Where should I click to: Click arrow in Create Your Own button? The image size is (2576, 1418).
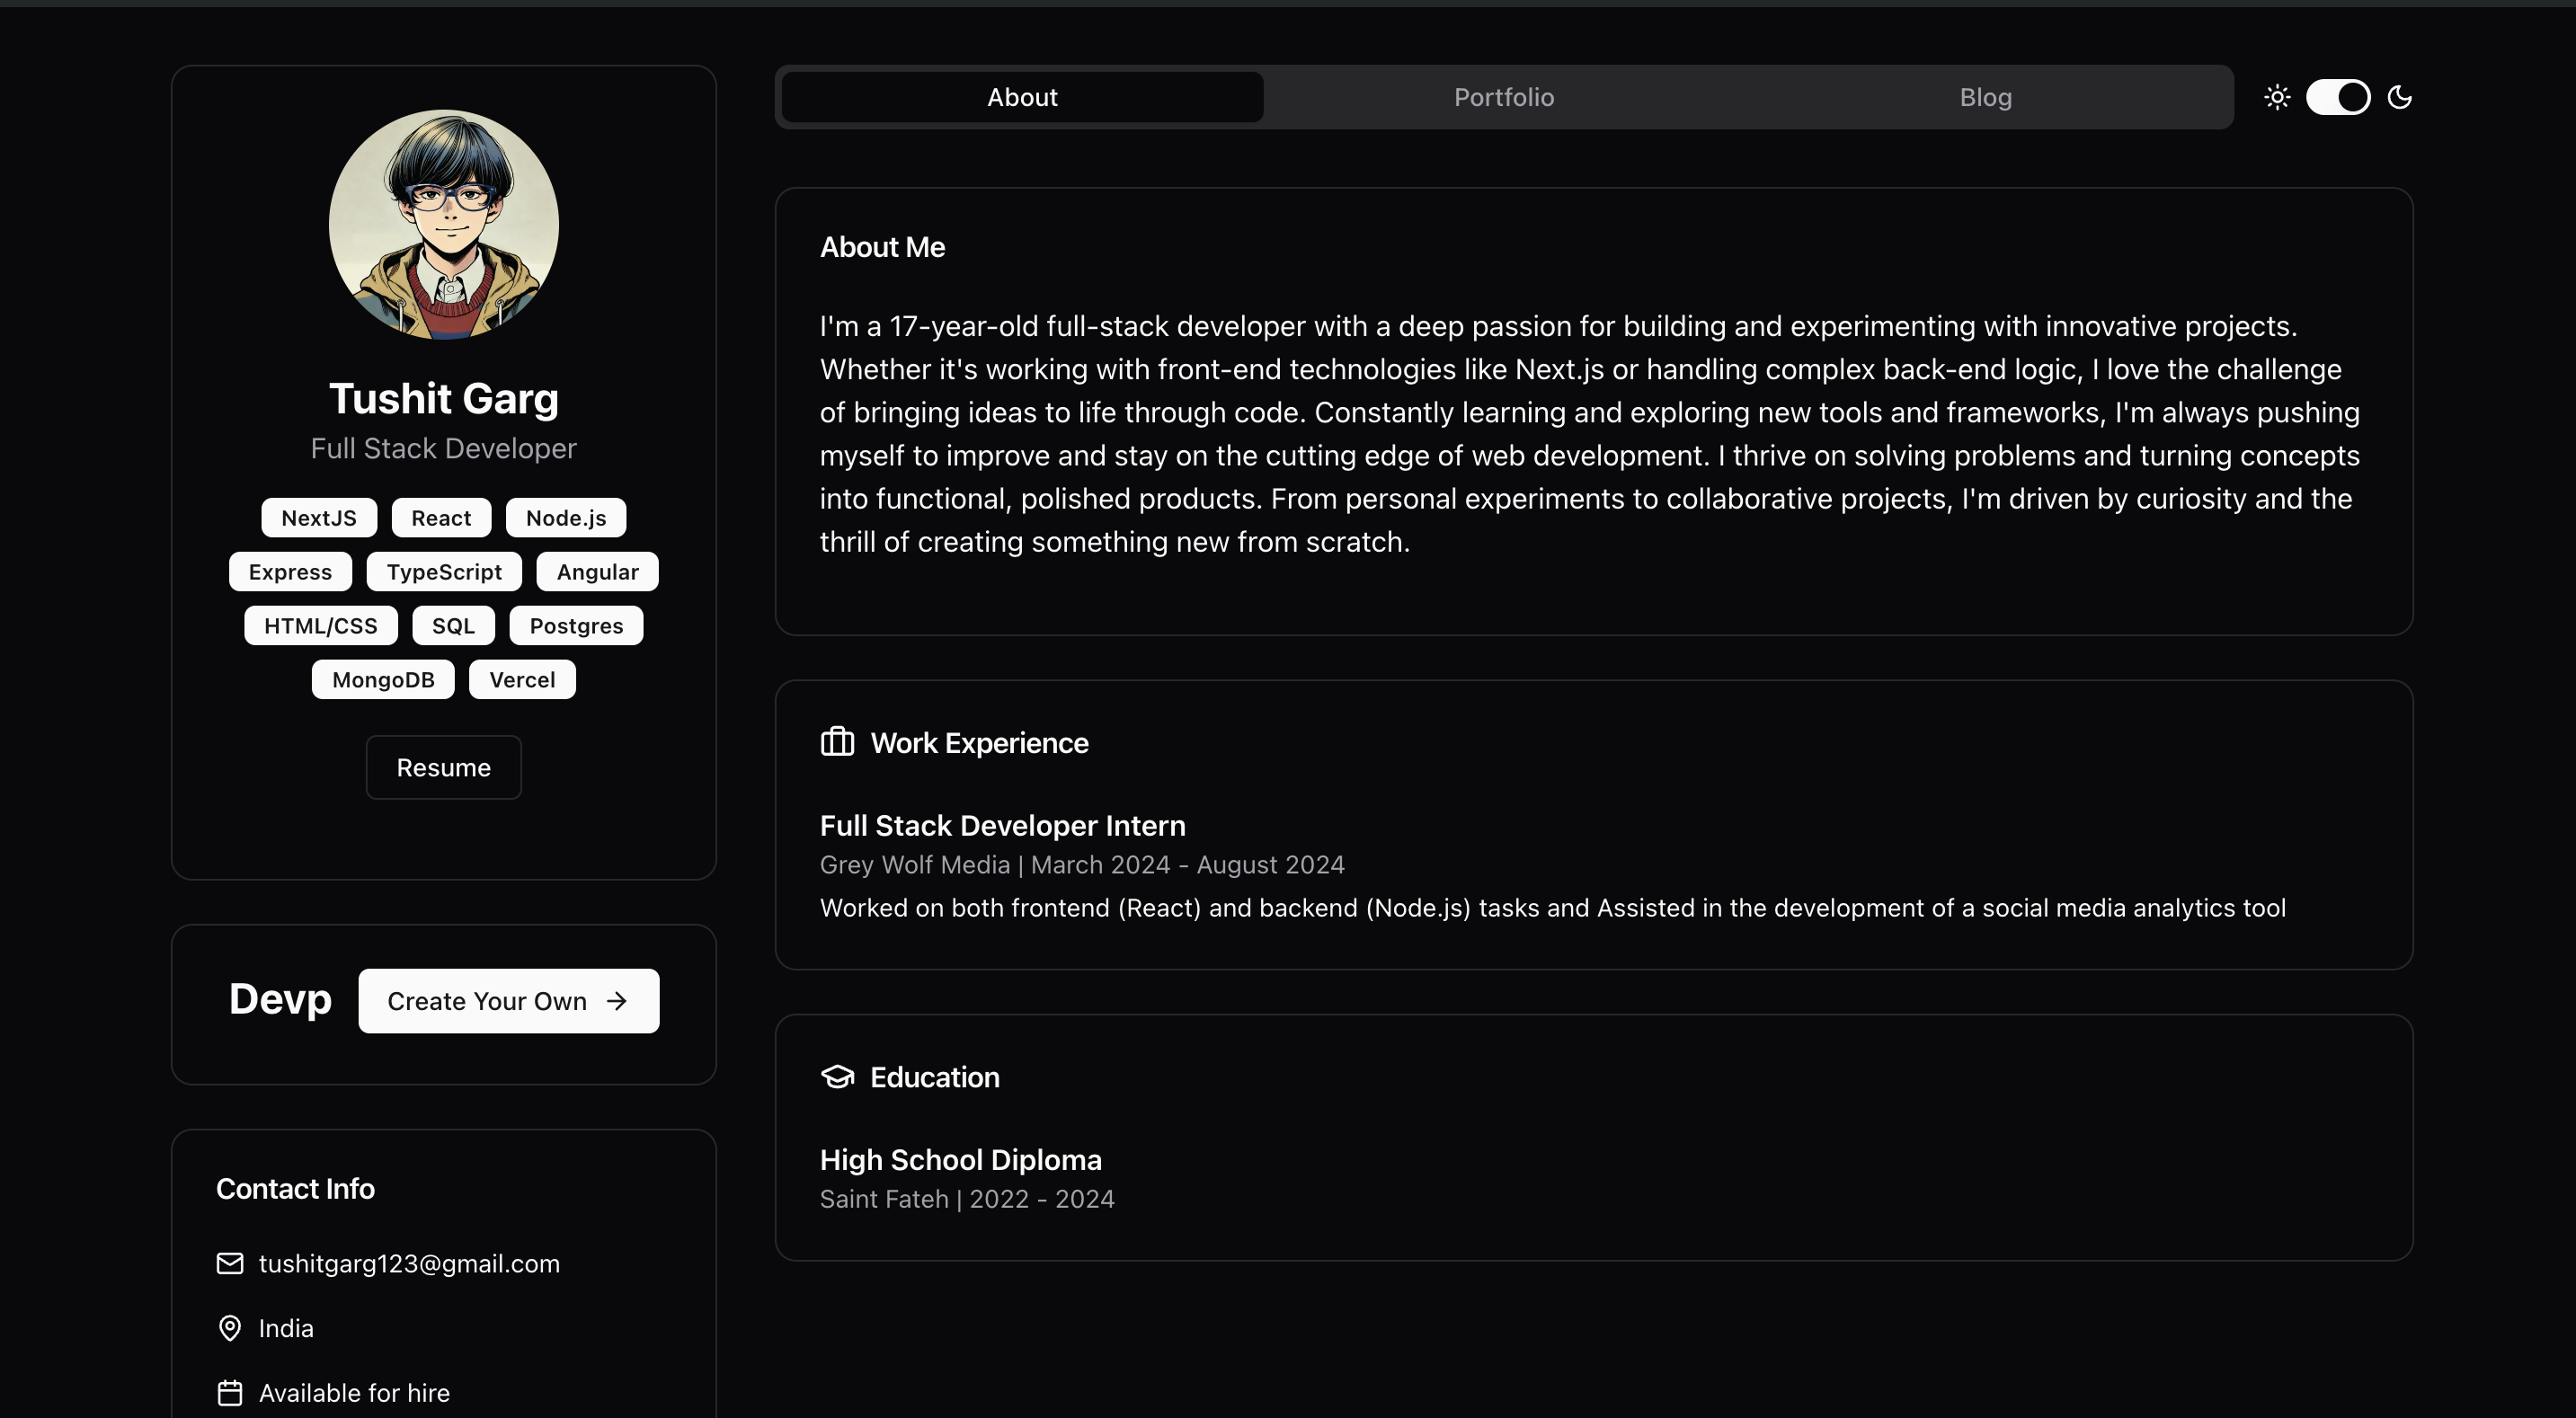click(x=617, y=1001)
